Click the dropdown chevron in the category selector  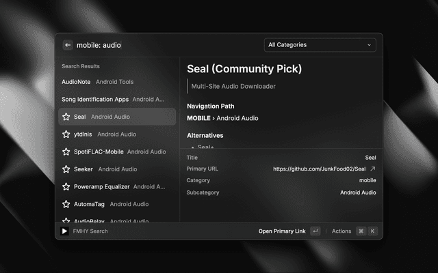point(370,45)
